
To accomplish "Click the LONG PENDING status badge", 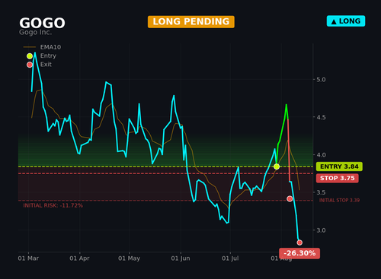I will click(x=191, y=22).
